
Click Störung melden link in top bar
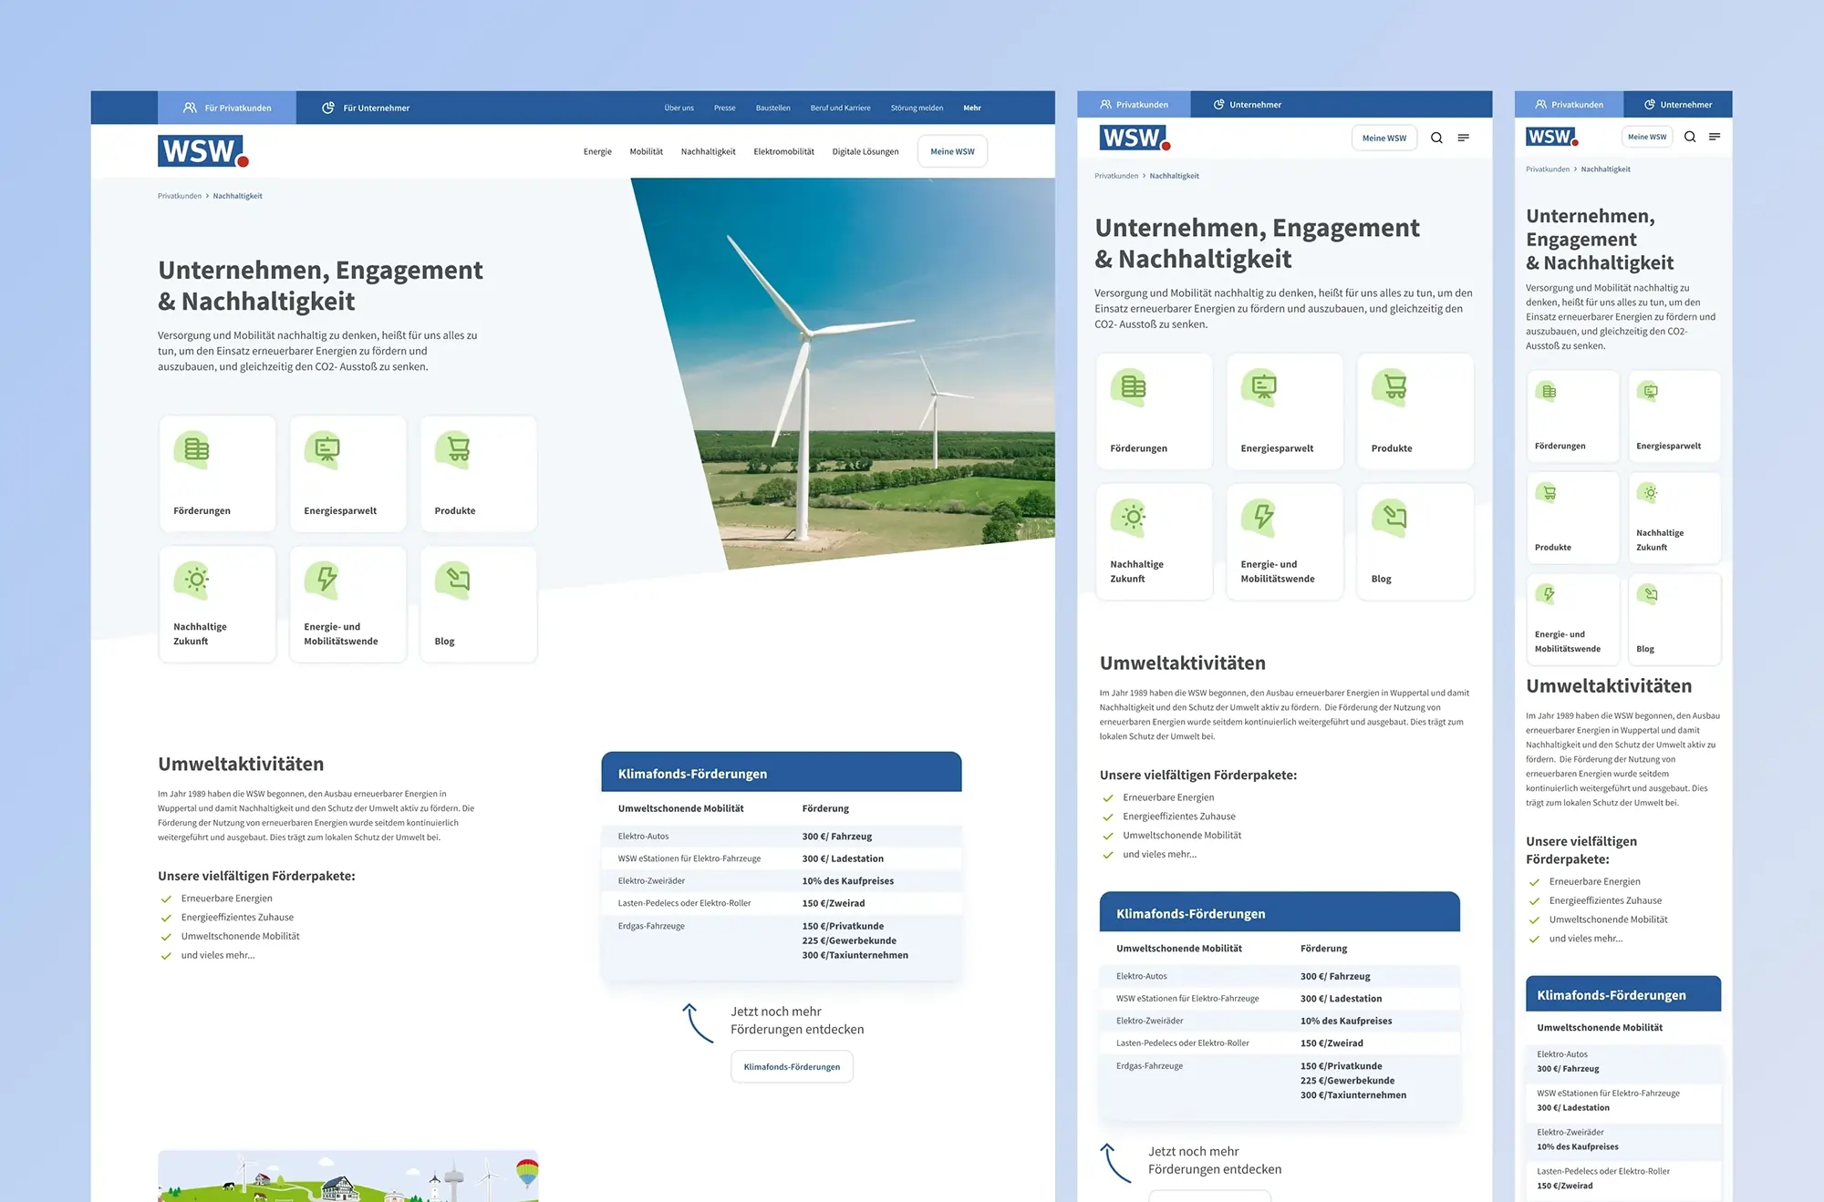pyautogui.click(x=917, y=108)
